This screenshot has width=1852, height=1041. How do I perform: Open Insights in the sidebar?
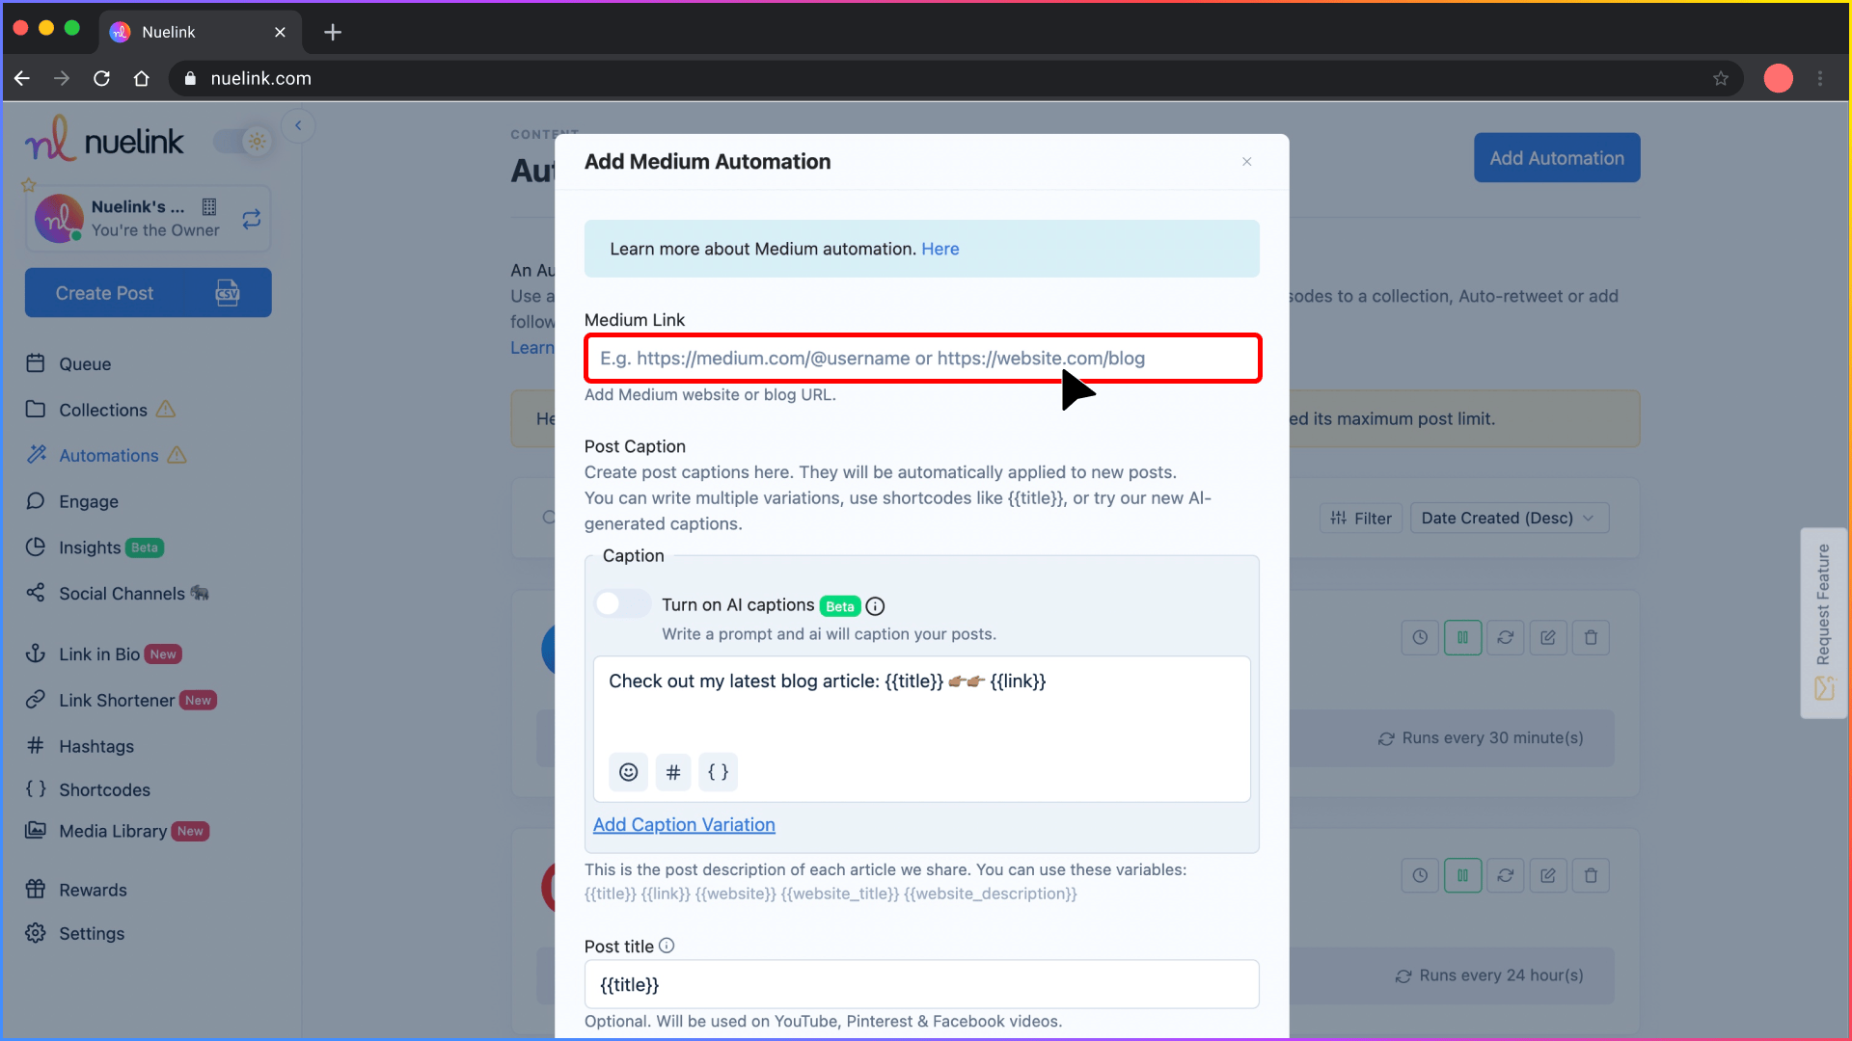click(x=90, y=547)
